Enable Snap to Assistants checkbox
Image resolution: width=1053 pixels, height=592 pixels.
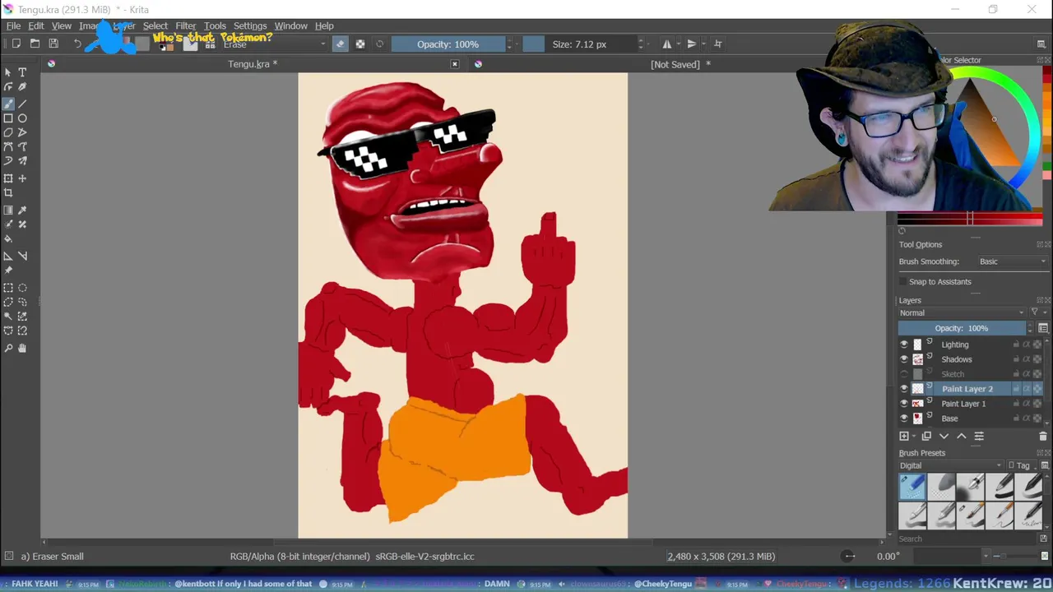903,282
